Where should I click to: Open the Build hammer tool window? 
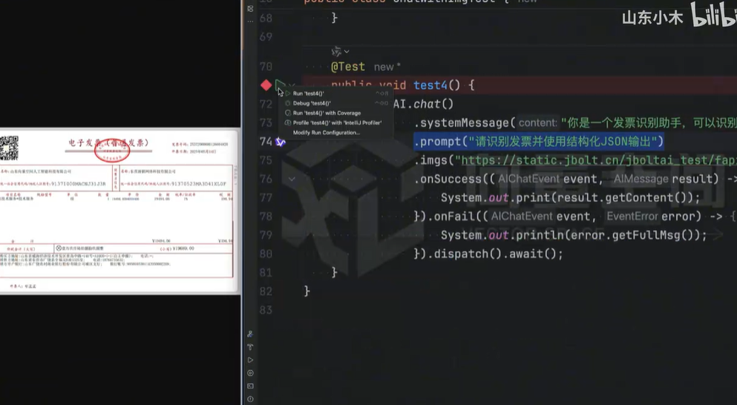[250, 346]
